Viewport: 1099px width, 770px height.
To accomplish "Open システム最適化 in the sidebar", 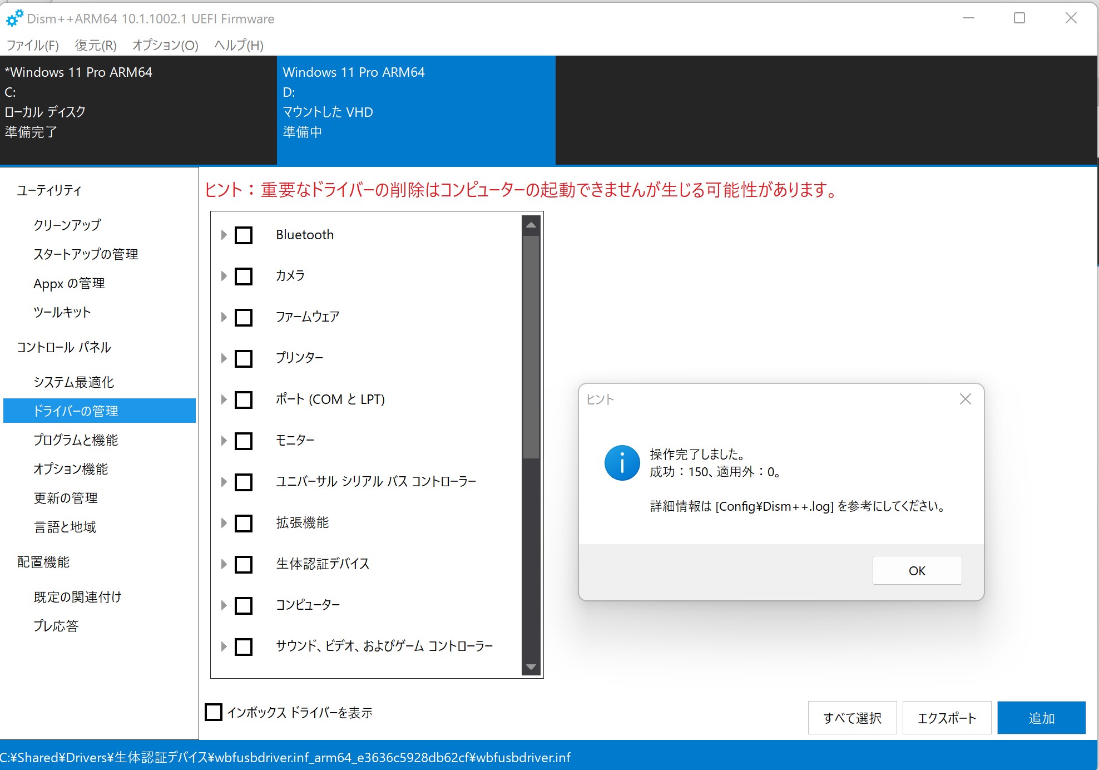I will point(73,382).
